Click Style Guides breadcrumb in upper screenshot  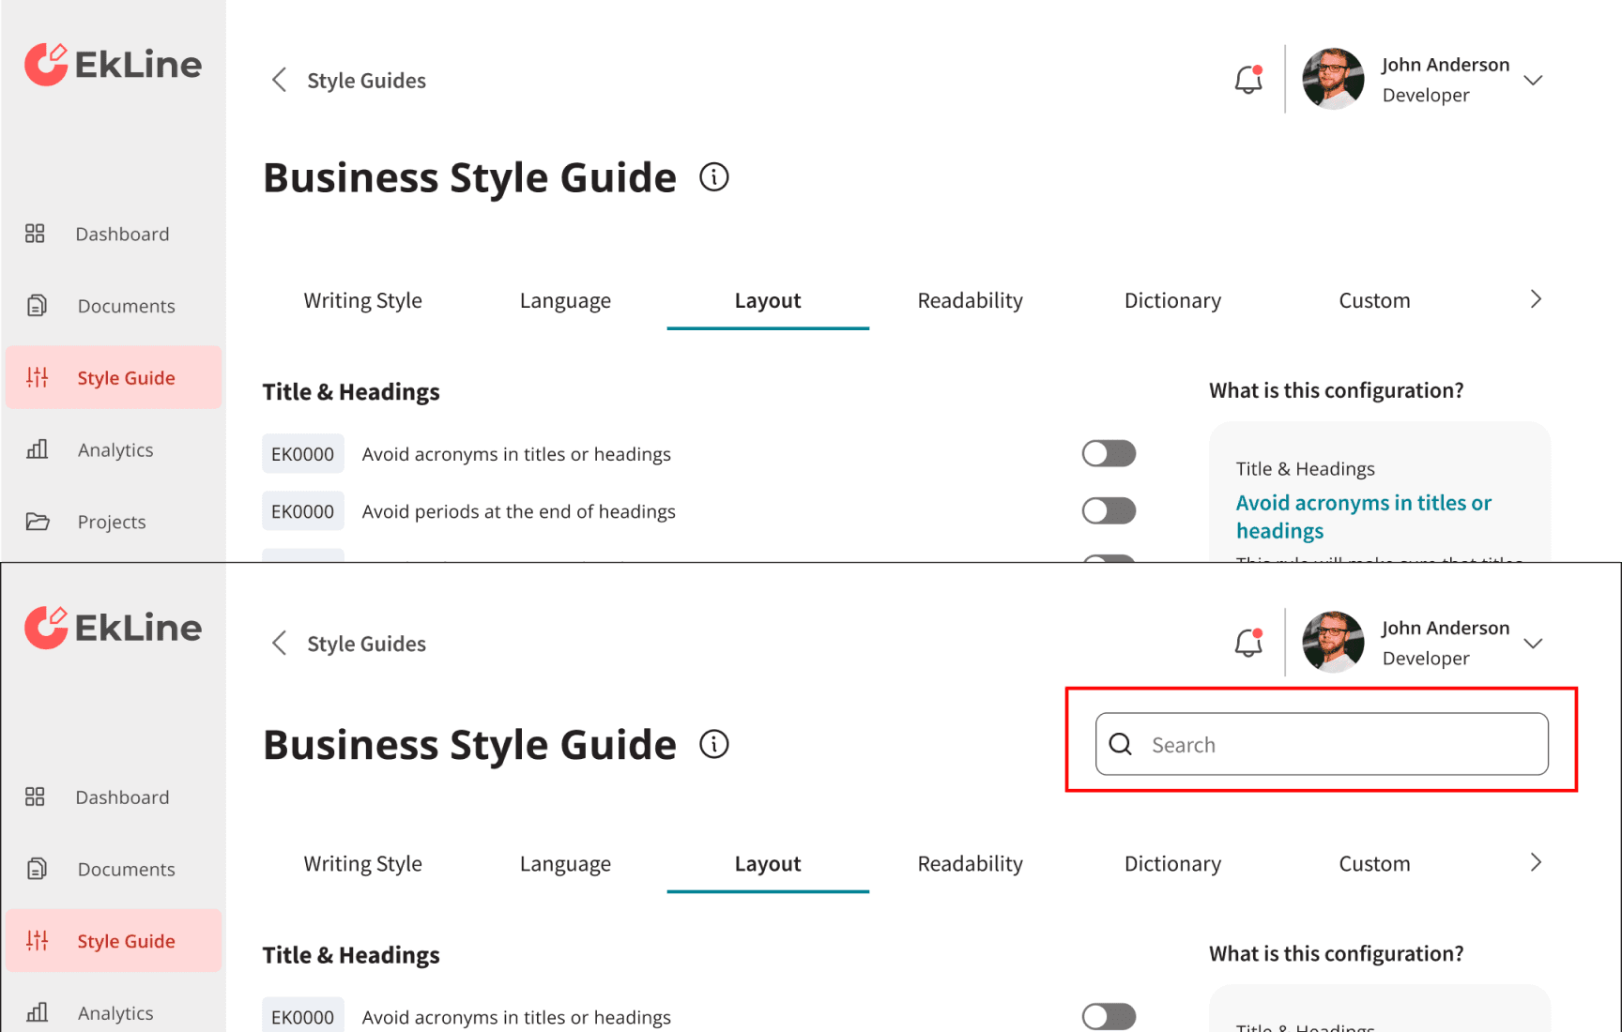tap(366, 81)
